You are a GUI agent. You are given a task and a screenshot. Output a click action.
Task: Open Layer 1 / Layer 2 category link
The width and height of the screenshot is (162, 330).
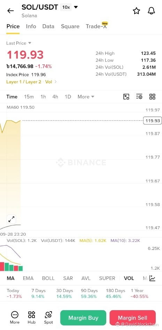pyautogui.click(x=24, y=82)
